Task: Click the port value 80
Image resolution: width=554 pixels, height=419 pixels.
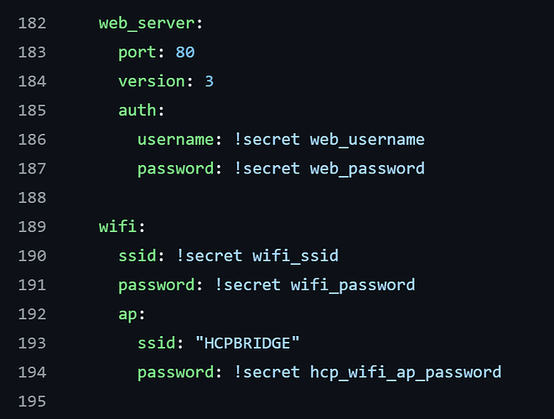Action: coord(185,52)
